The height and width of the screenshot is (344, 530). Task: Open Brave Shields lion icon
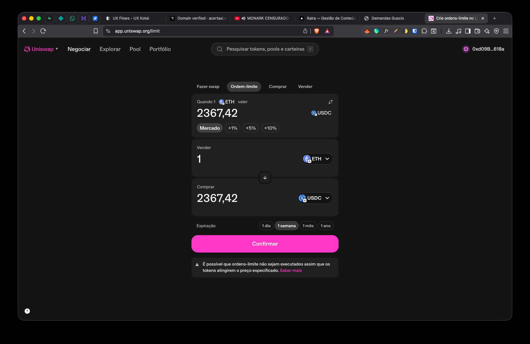317,31
